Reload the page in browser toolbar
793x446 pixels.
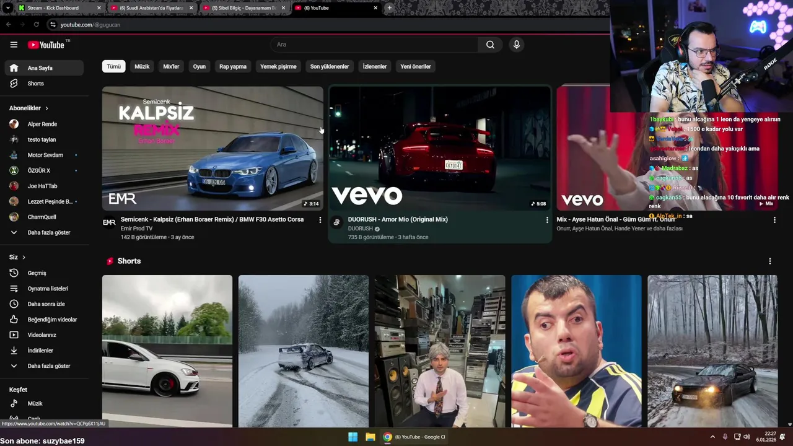(x=37, y=24)
